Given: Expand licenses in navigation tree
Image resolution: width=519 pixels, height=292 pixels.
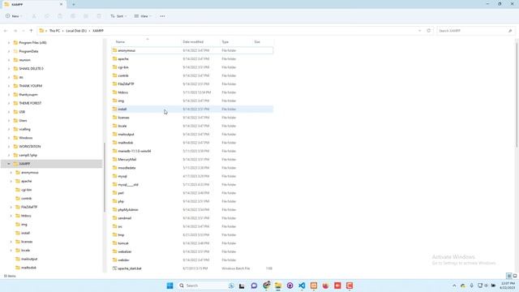Looking at the screenshot, I should pyautogui.click(x=11, y=242).
